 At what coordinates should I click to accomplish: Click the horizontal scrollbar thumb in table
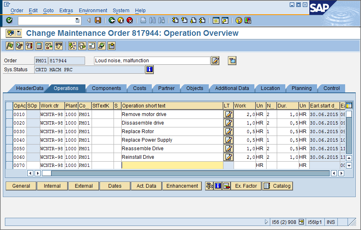(47, 173)
